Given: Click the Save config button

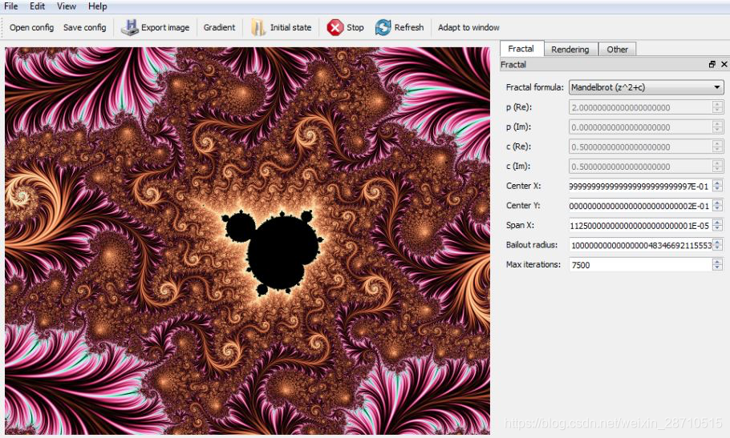Looking at the screenshot, I should click(x=85, y=27).
